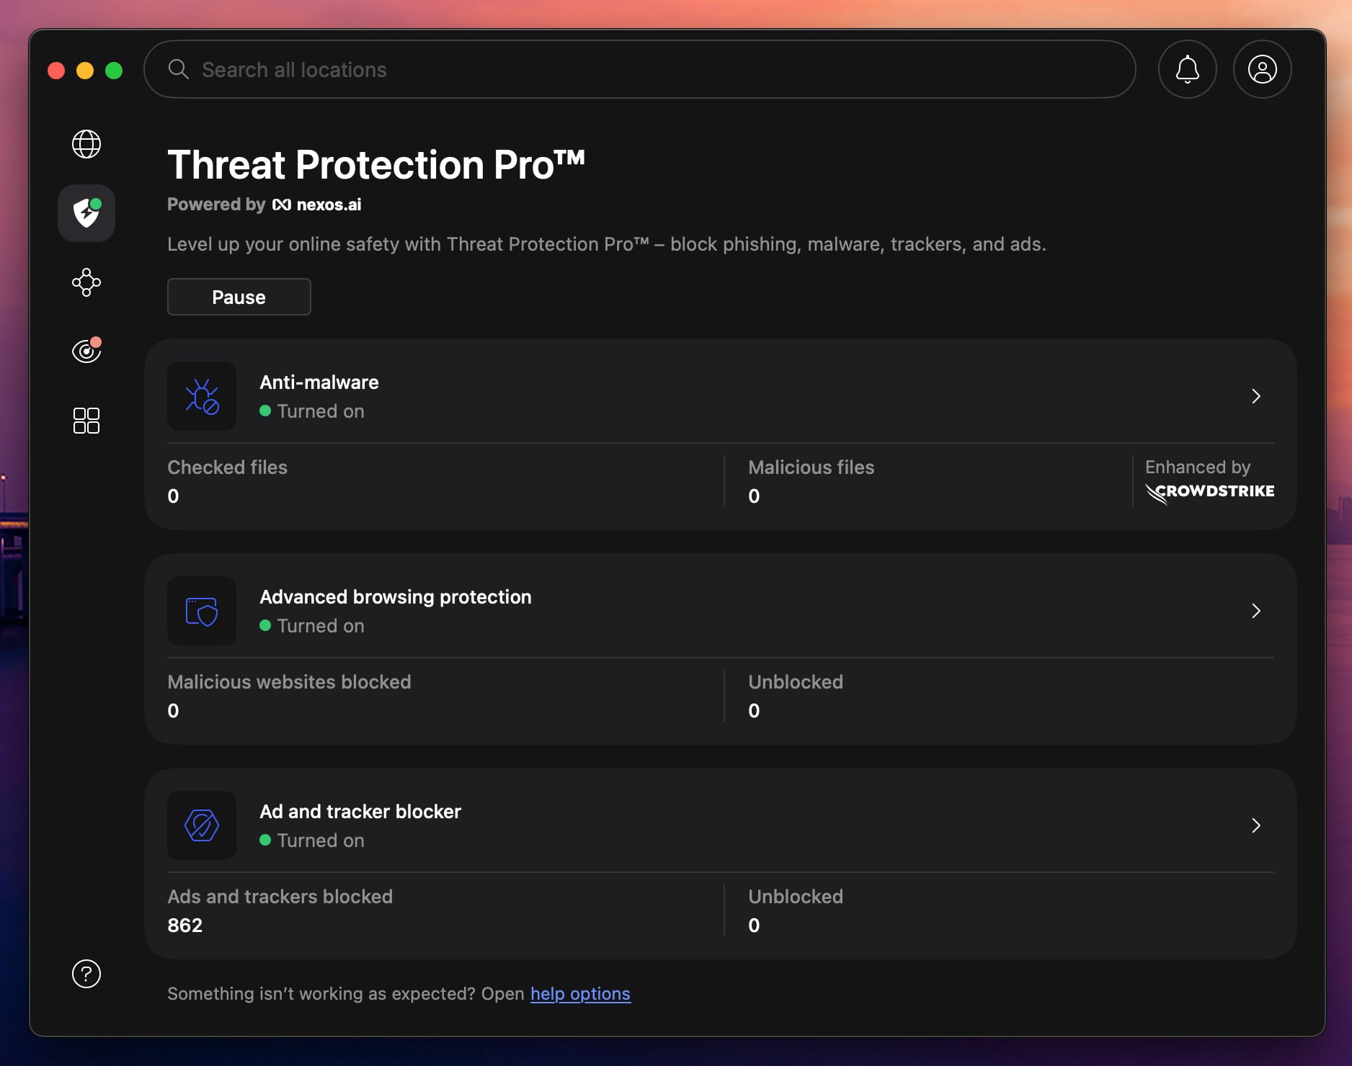Open the Meshnet sidebar icon

[86, 282]
